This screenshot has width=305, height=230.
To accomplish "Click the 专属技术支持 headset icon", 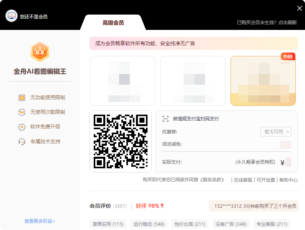I will coord(22,142).
